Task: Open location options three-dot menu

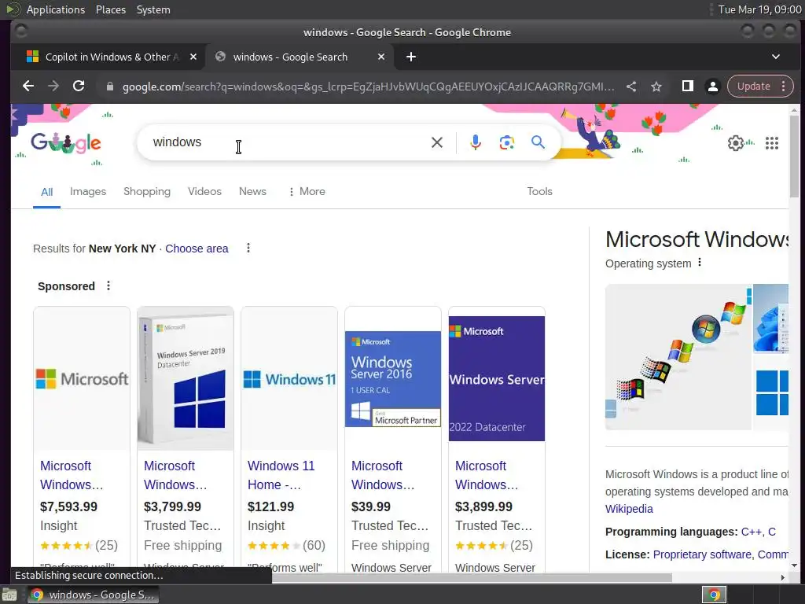Action: point(248,248)
